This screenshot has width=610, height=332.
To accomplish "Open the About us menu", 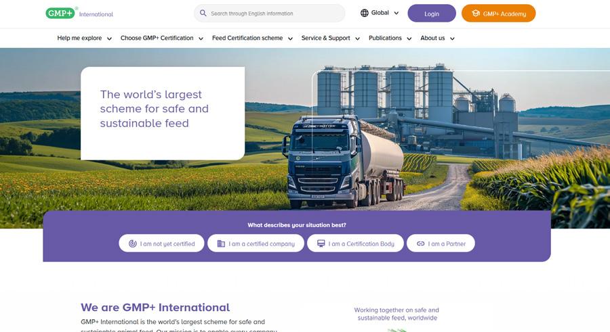I will coord(437,38).
